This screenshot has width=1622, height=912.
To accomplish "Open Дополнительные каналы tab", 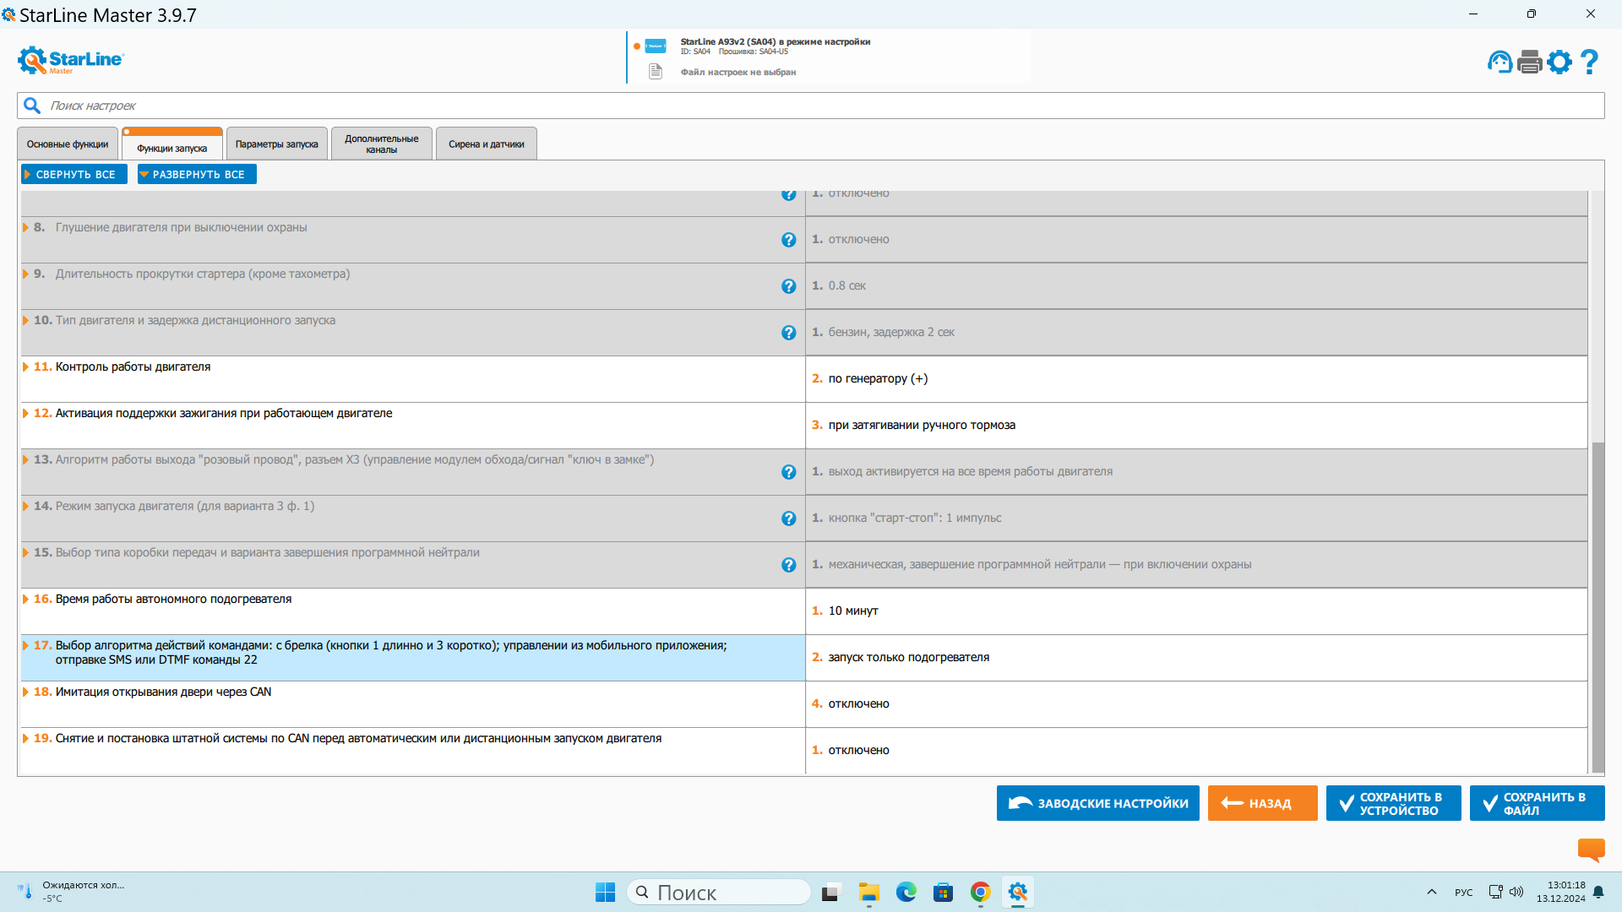I will 382,144.
